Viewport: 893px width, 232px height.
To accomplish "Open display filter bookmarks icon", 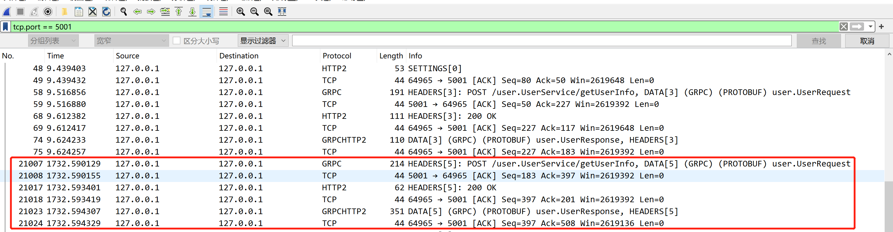I will (6, 27).
